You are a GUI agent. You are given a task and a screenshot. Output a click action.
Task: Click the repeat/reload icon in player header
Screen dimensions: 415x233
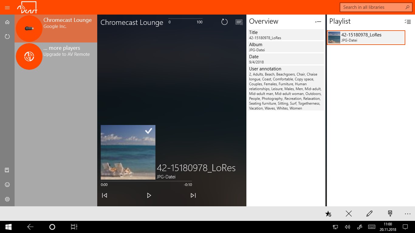tap(225, 22)
